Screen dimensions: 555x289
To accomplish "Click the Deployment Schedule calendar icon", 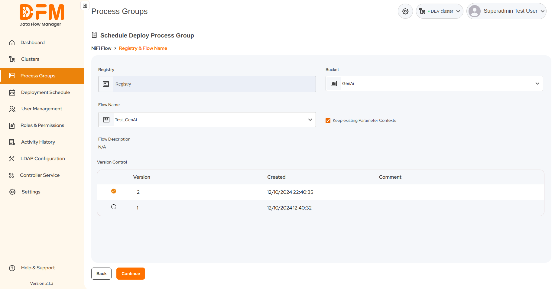I will 12,93.
